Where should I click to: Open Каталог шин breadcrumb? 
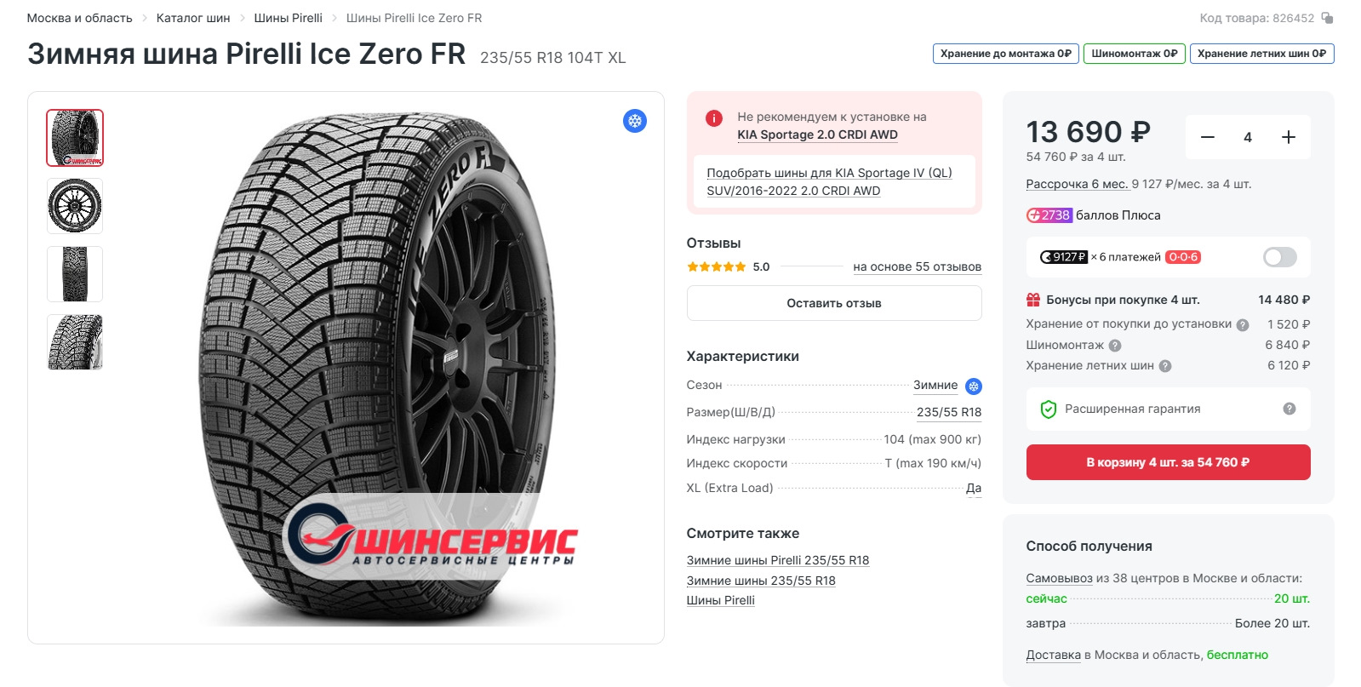[x=193, y=18]
